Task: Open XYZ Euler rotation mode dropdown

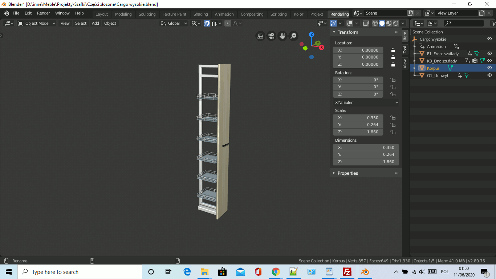Action: [x=366, y=102]
